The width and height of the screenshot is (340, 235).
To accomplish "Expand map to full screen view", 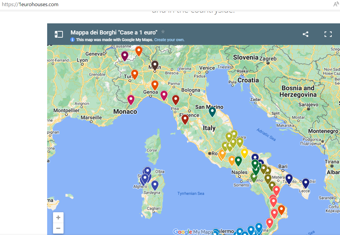I will [x=328, y=34].
